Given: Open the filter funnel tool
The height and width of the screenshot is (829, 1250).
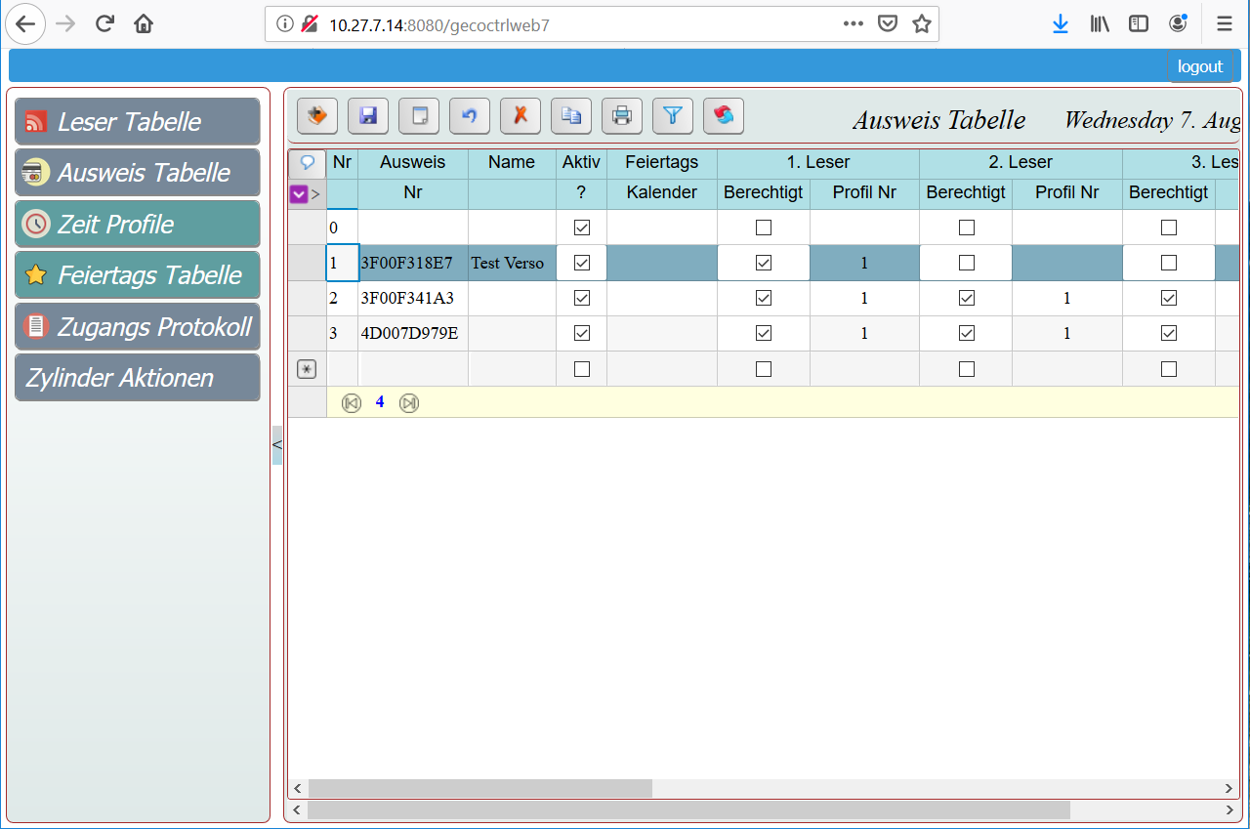Looking at the screenshot, I should (x=673, y=116).
